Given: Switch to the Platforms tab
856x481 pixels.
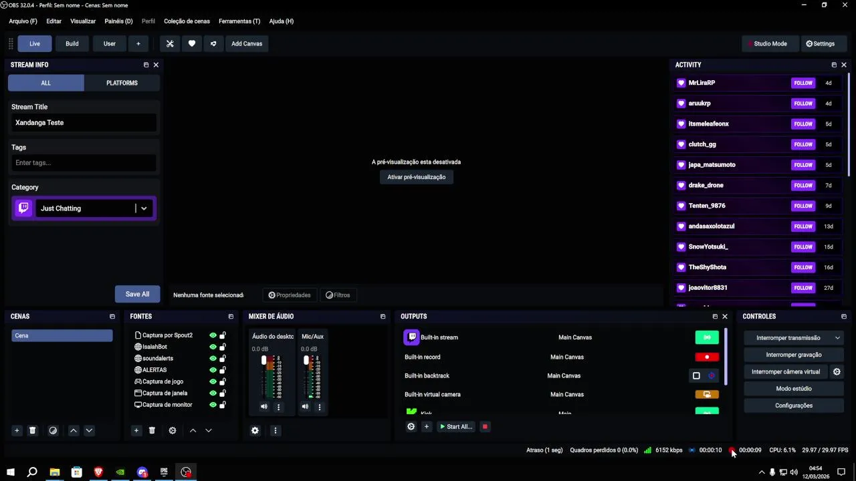Looking at the screenshot, I should (x=122, y=83).
